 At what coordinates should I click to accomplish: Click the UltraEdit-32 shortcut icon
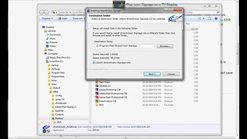tap(97, 86)
